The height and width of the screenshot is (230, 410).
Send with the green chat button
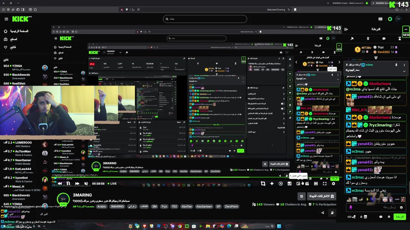point(400,217)
